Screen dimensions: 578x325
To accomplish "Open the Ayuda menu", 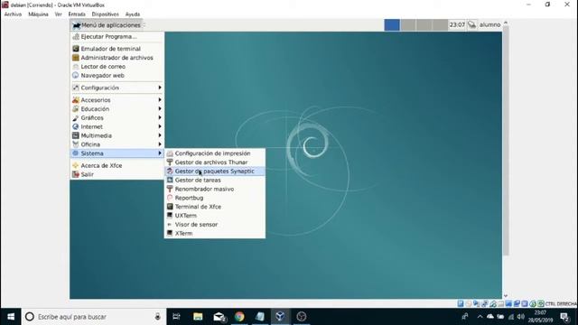I will click(x=133, y=14).
